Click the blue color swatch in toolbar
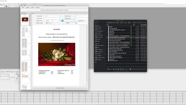Viewport: 186px width, 105px height. pos(6,6)
